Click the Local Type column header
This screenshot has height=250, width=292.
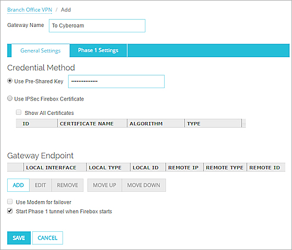108,168
